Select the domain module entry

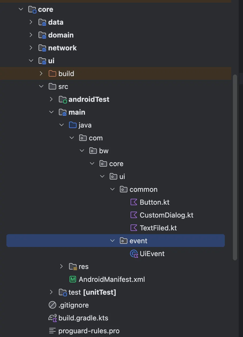pos(61,35)
